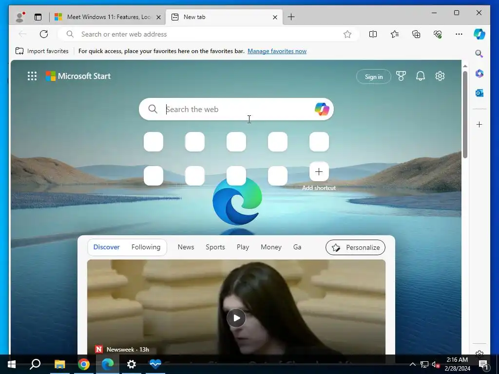Open the Action Center notification icon
The width and height of the screenshot is (499, 374).
point(483,364)
